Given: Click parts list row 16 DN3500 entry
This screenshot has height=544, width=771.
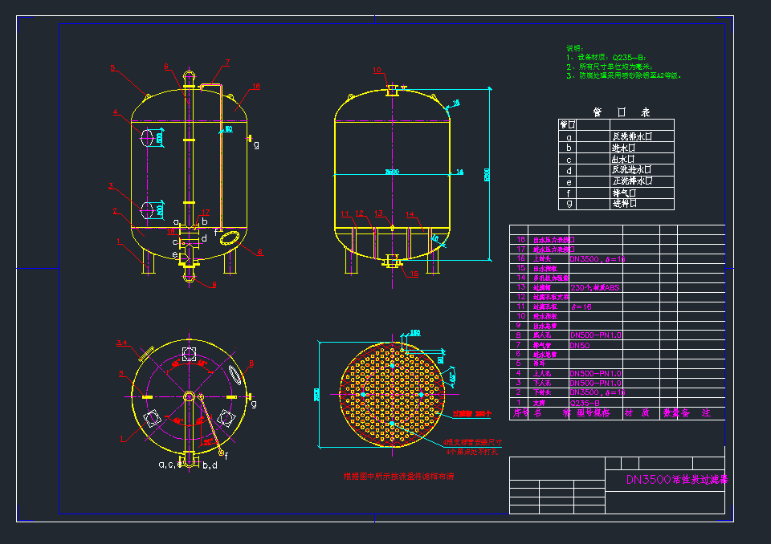Looking at the screenshot, I should coord(597,259).
